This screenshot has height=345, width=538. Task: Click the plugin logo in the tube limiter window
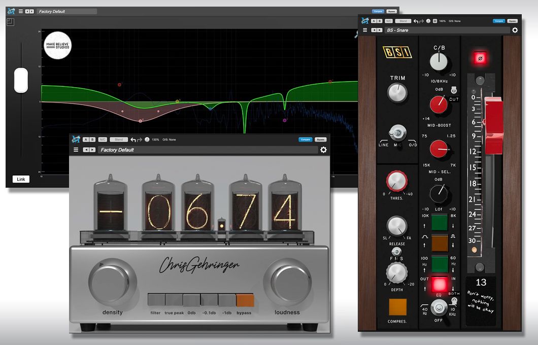pyautogui.click(x=76, y=139)
